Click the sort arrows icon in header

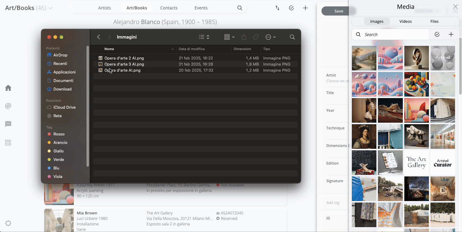pyautogui.click(x=277, y=8)
